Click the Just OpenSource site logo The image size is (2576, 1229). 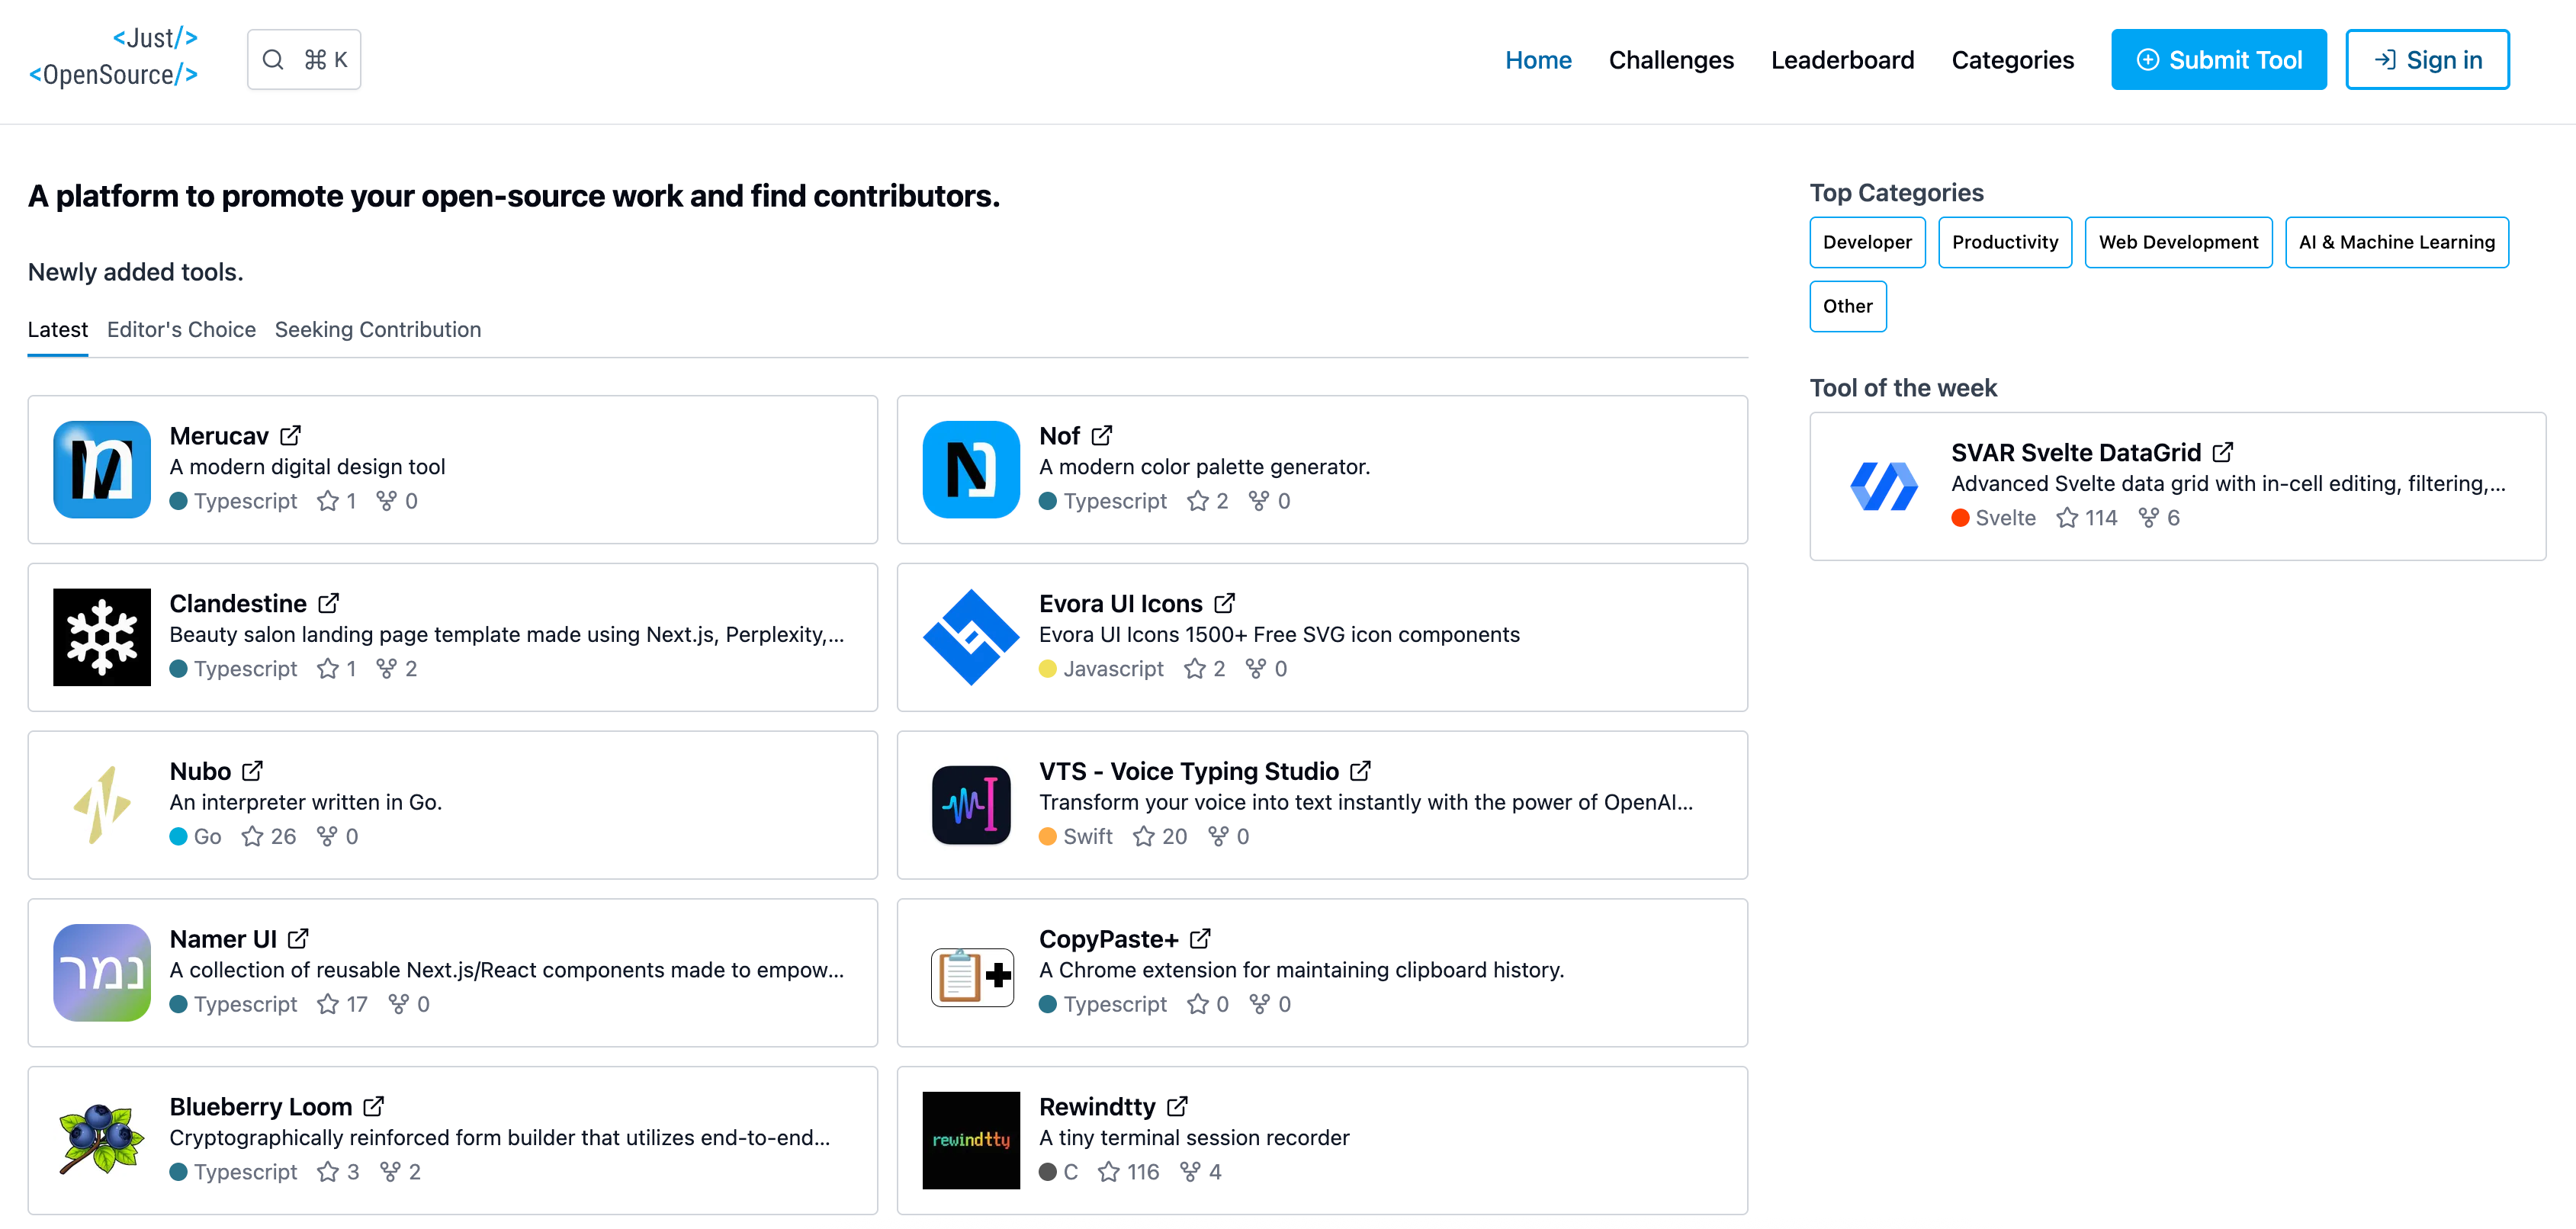114,57
